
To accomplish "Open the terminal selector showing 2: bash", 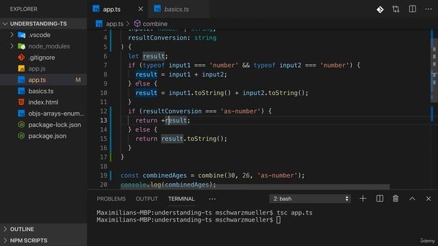I will [310, 199].
